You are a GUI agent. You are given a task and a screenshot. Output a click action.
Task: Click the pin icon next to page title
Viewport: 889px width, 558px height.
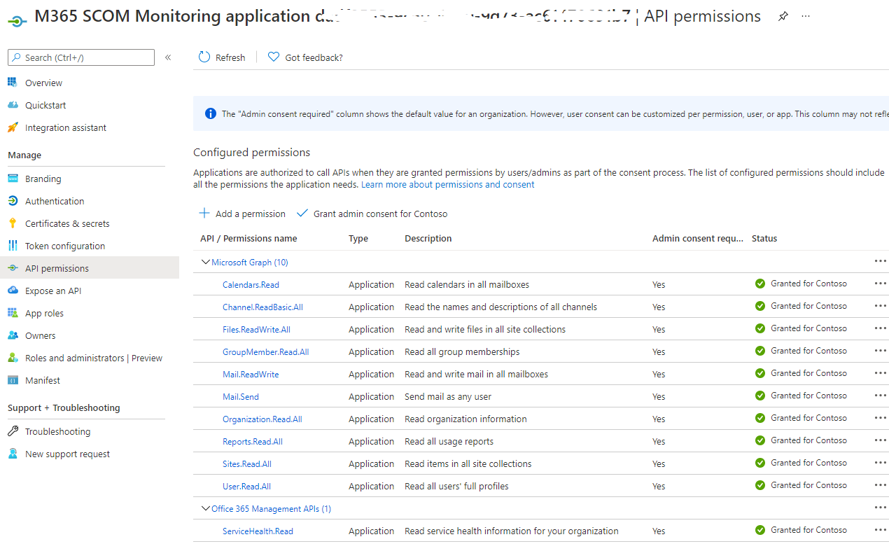click(x=783, y=16)
